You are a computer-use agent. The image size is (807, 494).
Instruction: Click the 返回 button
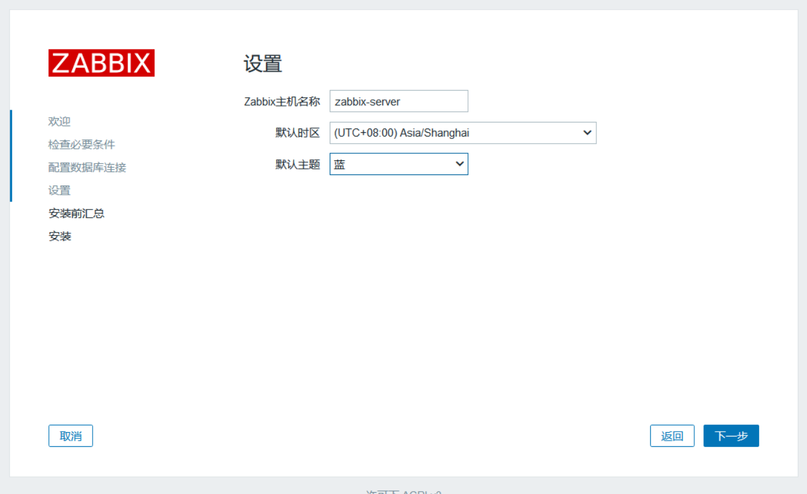click(x=672, y=436)
